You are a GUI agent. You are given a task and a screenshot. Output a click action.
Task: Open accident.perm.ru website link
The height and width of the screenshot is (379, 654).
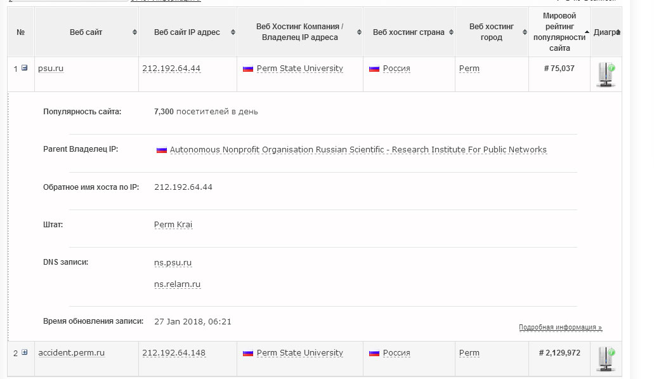pos(71,353)
